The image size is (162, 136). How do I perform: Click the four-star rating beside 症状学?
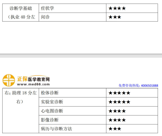(117, 8)
